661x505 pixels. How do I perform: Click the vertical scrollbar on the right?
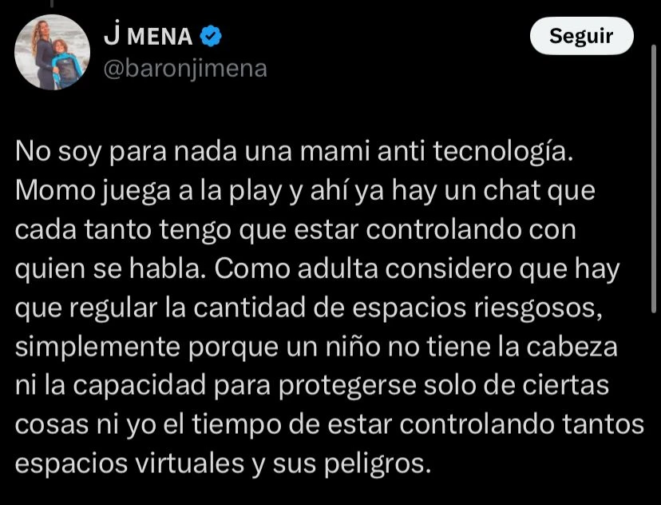click(x=653, y=177)
